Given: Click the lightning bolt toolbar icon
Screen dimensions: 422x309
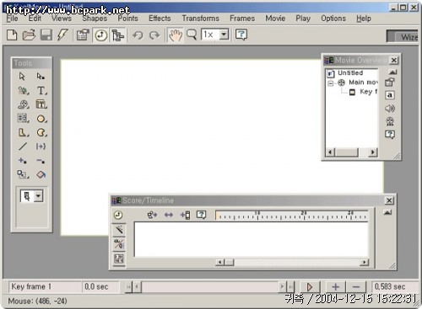Looking at the screenshot, I should (62, 35).
